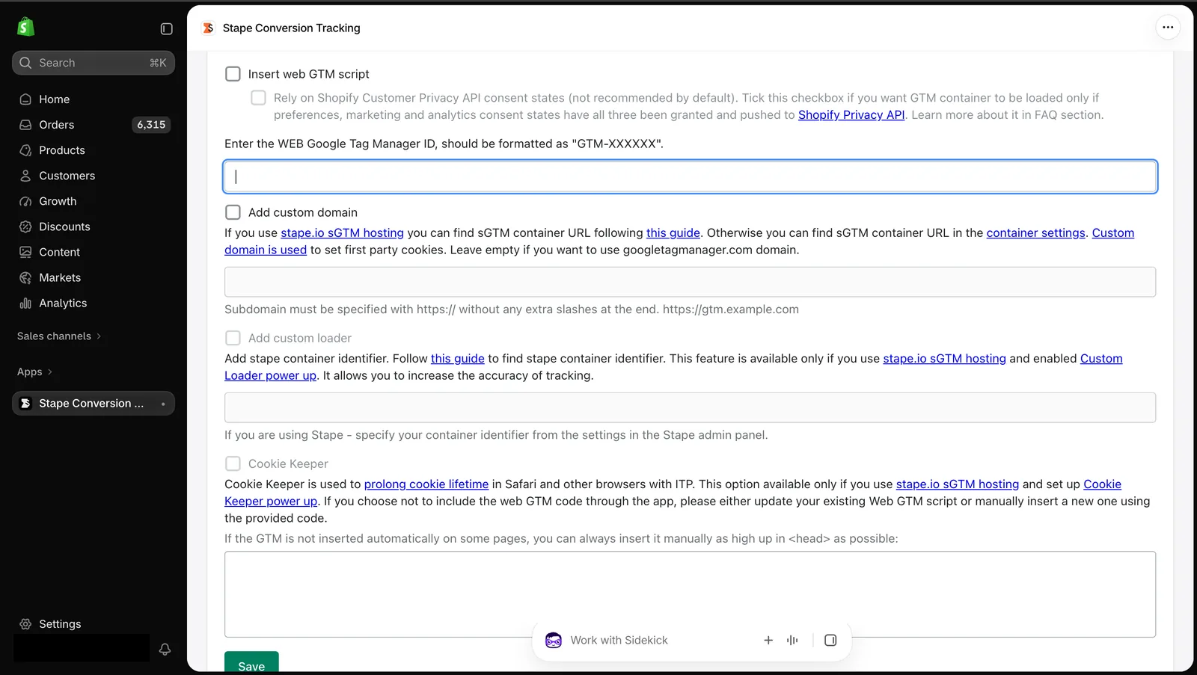Click the custom domain URL input field
Screen dimensions: 1197x675
coord(690,282)
